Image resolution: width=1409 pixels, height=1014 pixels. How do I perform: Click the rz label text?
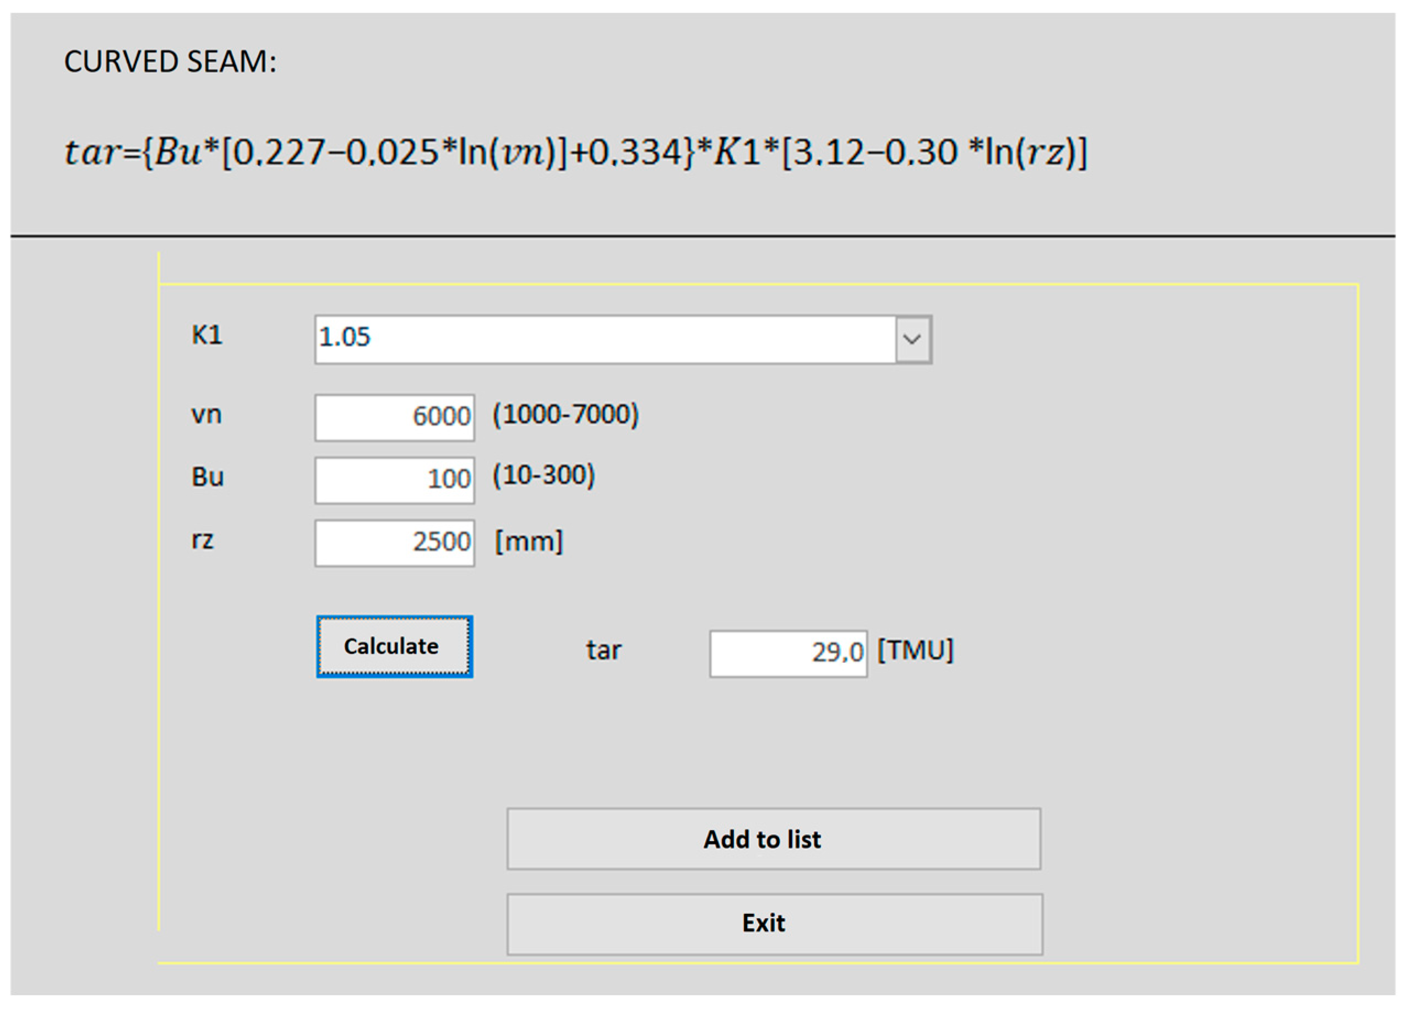click(203, 540)
